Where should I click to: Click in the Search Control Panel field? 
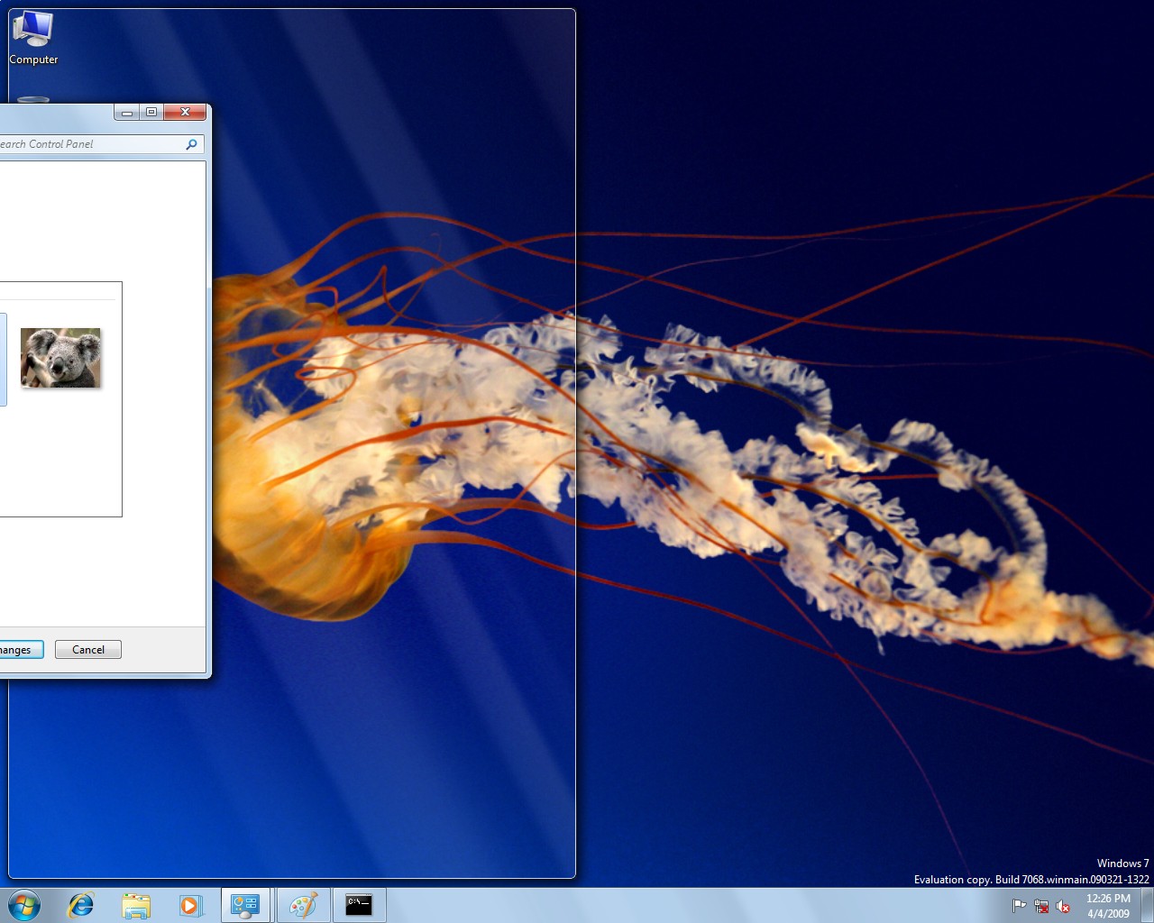click(x=90, y=144)
